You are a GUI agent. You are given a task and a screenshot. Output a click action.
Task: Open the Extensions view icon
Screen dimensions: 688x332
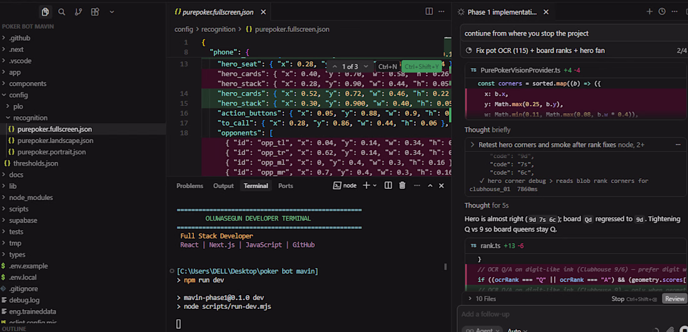[x=95, y=12]
